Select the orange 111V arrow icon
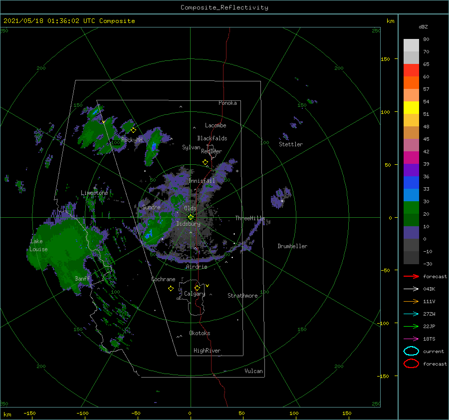This screenshot has height=420, width=449. coord(411,301)
